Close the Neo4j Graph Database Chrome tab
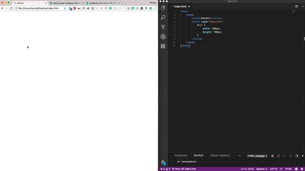The width and height of the screenshot is (305, 171). pos(82,3)
